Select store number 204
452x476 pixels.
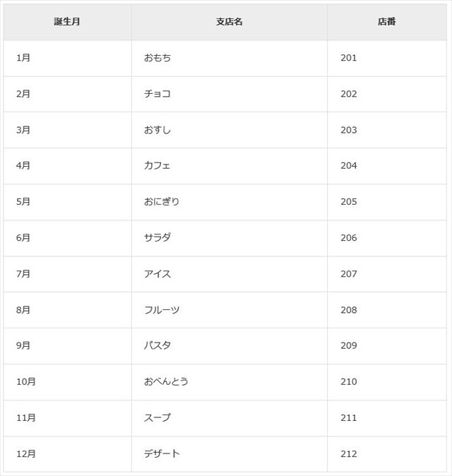[349, 166]
